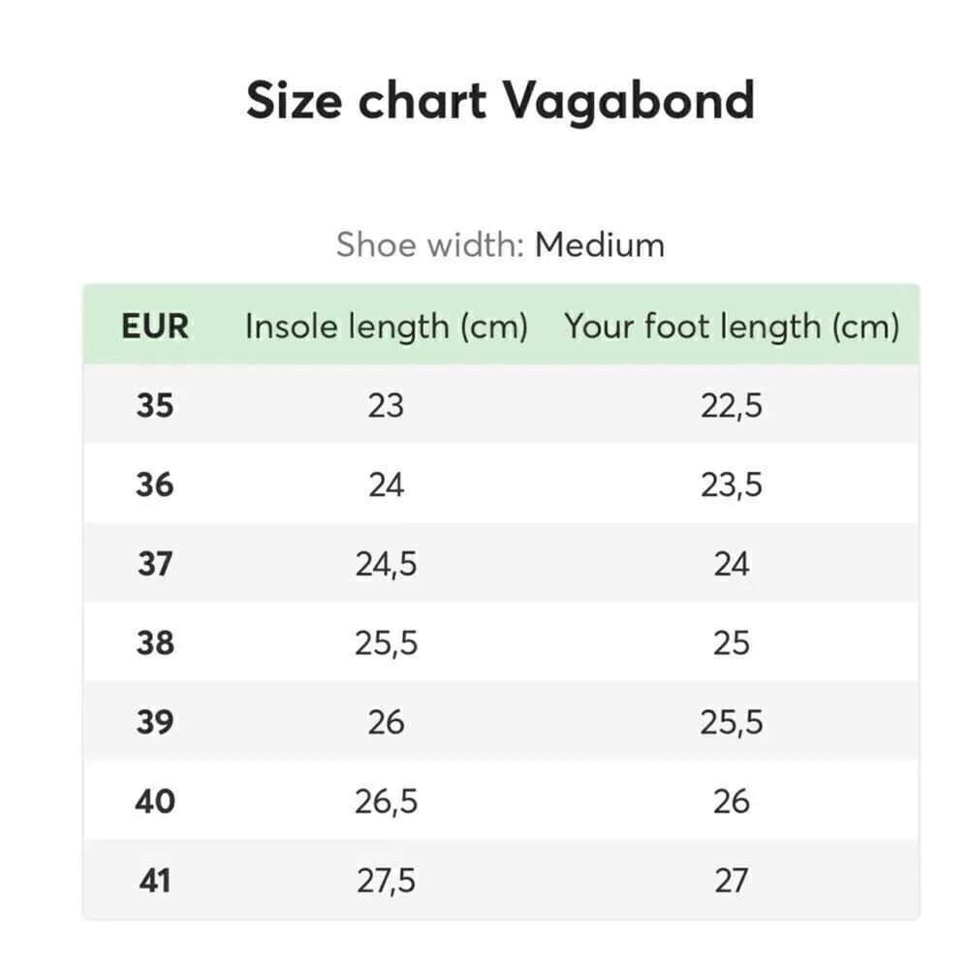Click insole length value 23 for size 35
The image size is (969, 969).
(x=386, y=405)
